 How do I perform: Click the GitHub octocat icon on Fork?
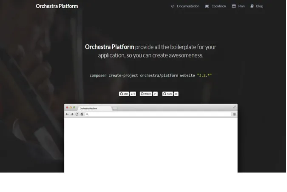[165, 94]
